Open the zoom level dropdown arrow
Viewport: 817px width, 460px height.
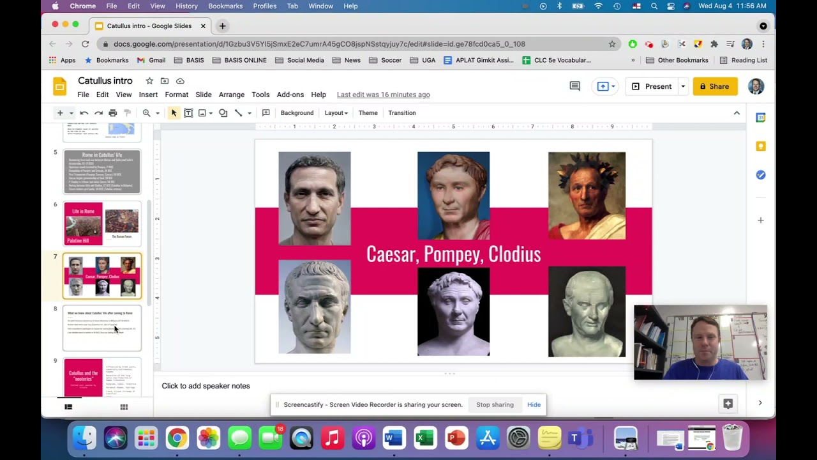[157, 113]
